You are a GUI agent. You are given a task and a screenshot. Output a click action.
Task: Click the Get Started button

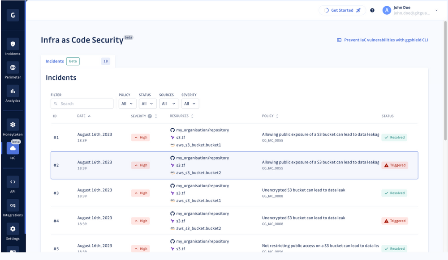click(x=342, y=10)
